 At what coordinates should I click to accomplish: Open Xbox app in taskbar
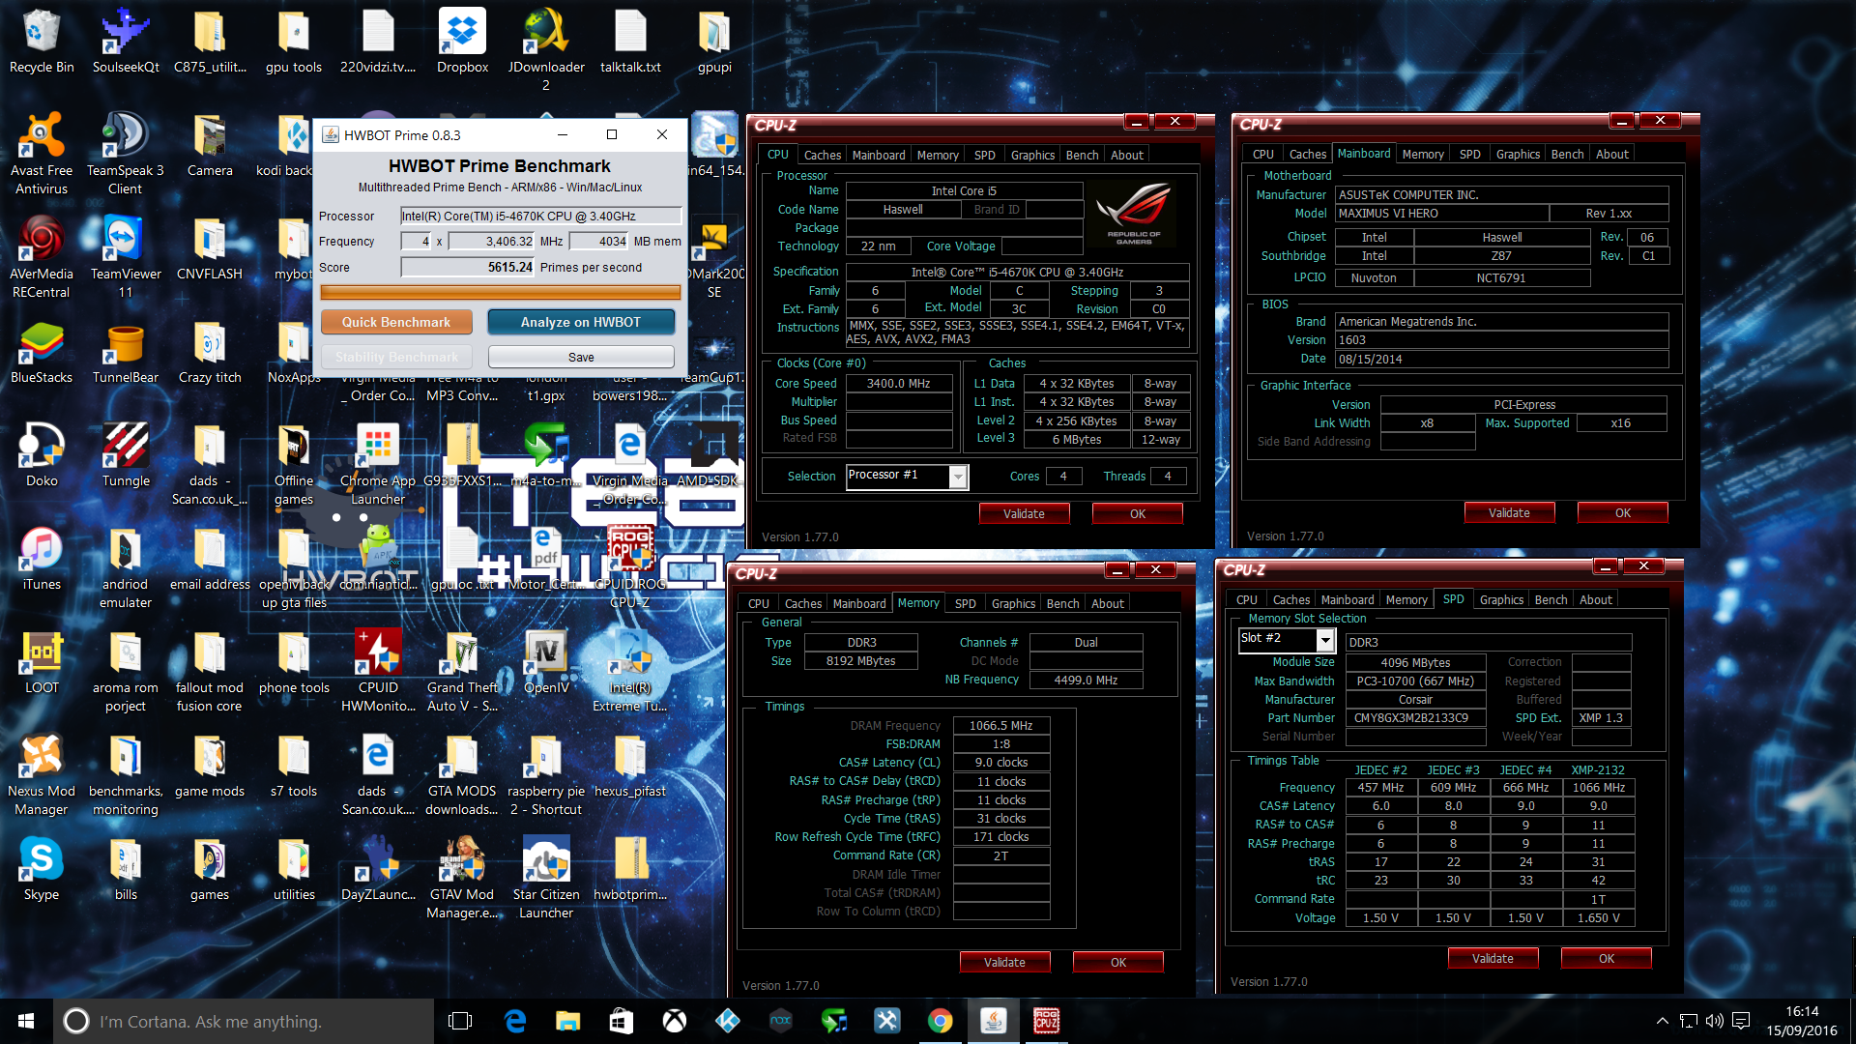click(674, 1021)
